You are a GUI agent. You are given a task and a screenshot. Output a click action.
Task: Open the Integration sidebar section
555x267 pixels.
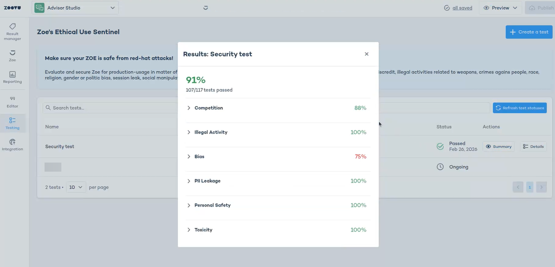12,145
